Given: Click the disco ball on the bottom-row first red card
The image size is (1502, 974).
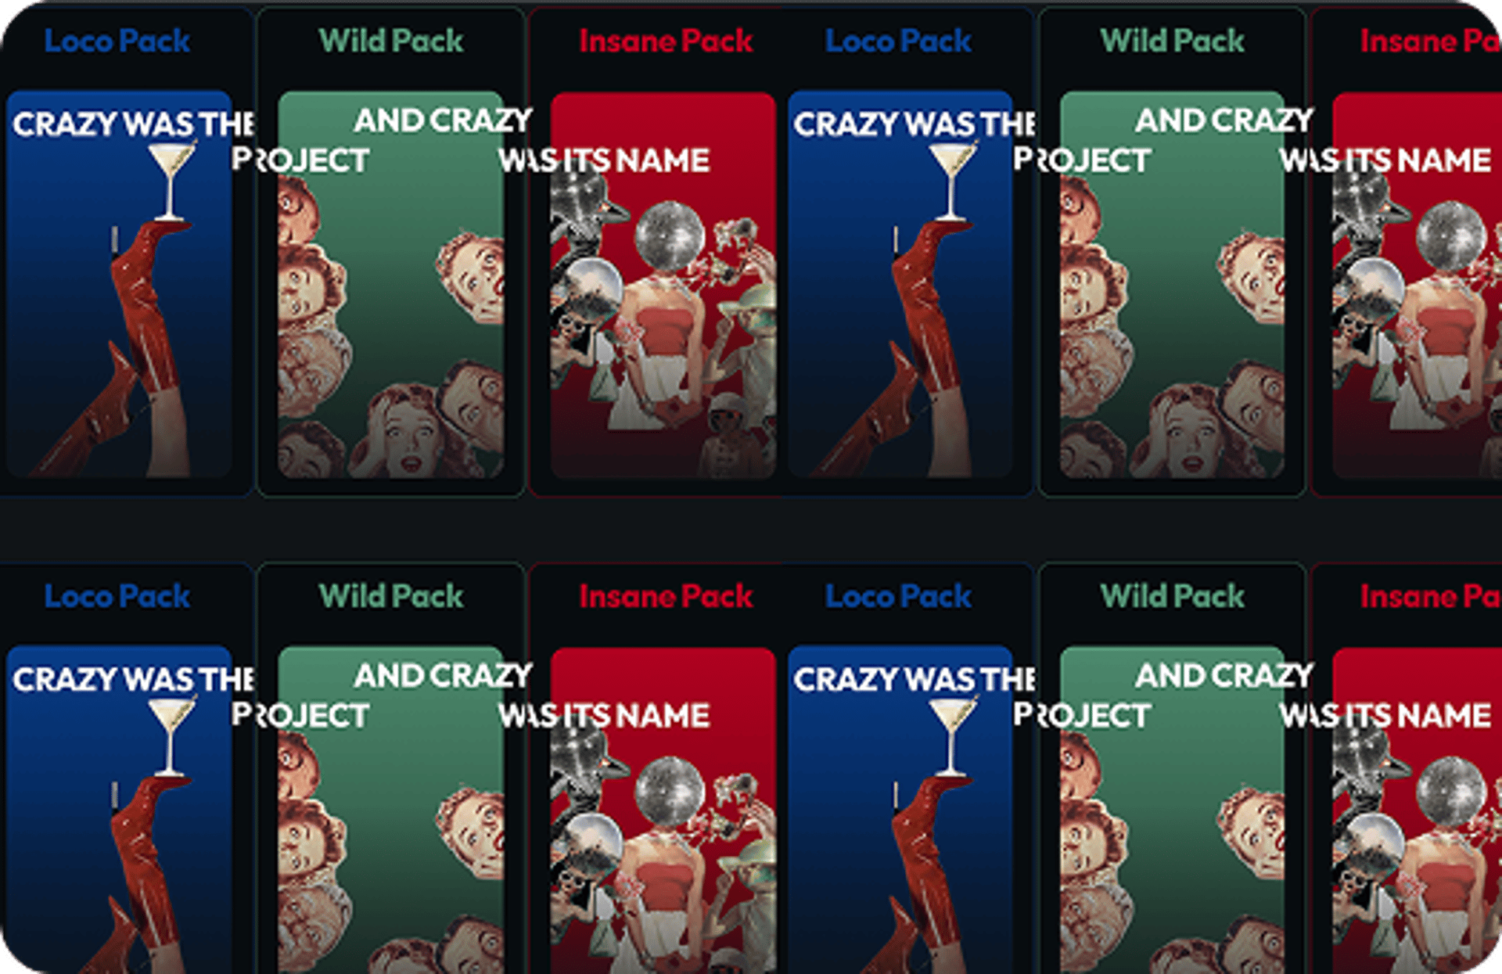Looking at the screenshot, I should 669,790.
